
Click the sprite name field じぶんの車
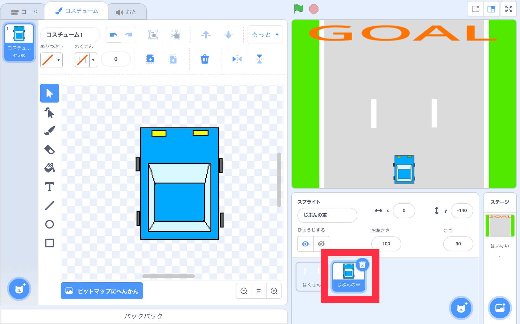coord(327,215)
